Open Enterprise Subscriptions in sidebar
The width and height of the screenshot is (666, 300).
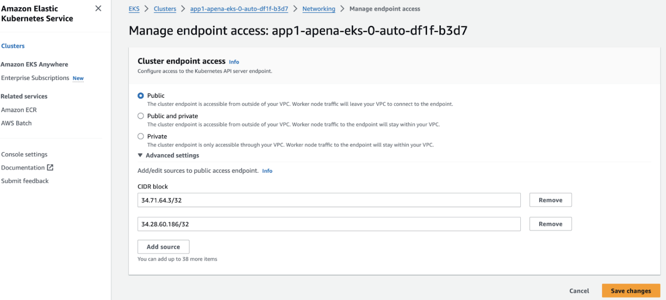(35, 78)
